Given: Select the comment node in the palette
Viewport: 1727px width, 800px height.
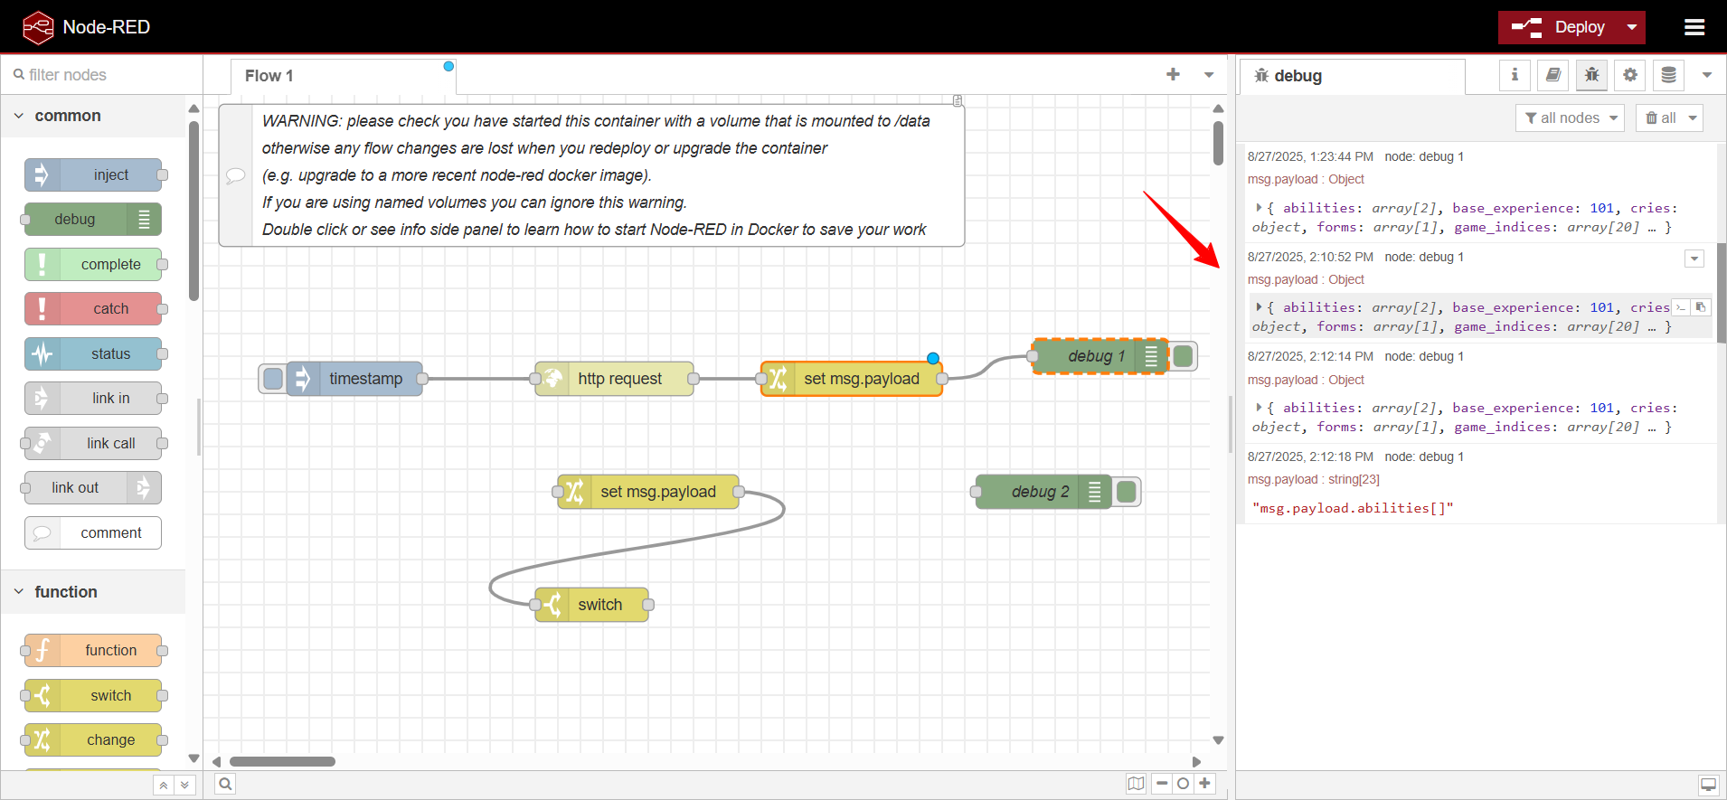Looking at the screenshot, I should (x=94, y=532).
